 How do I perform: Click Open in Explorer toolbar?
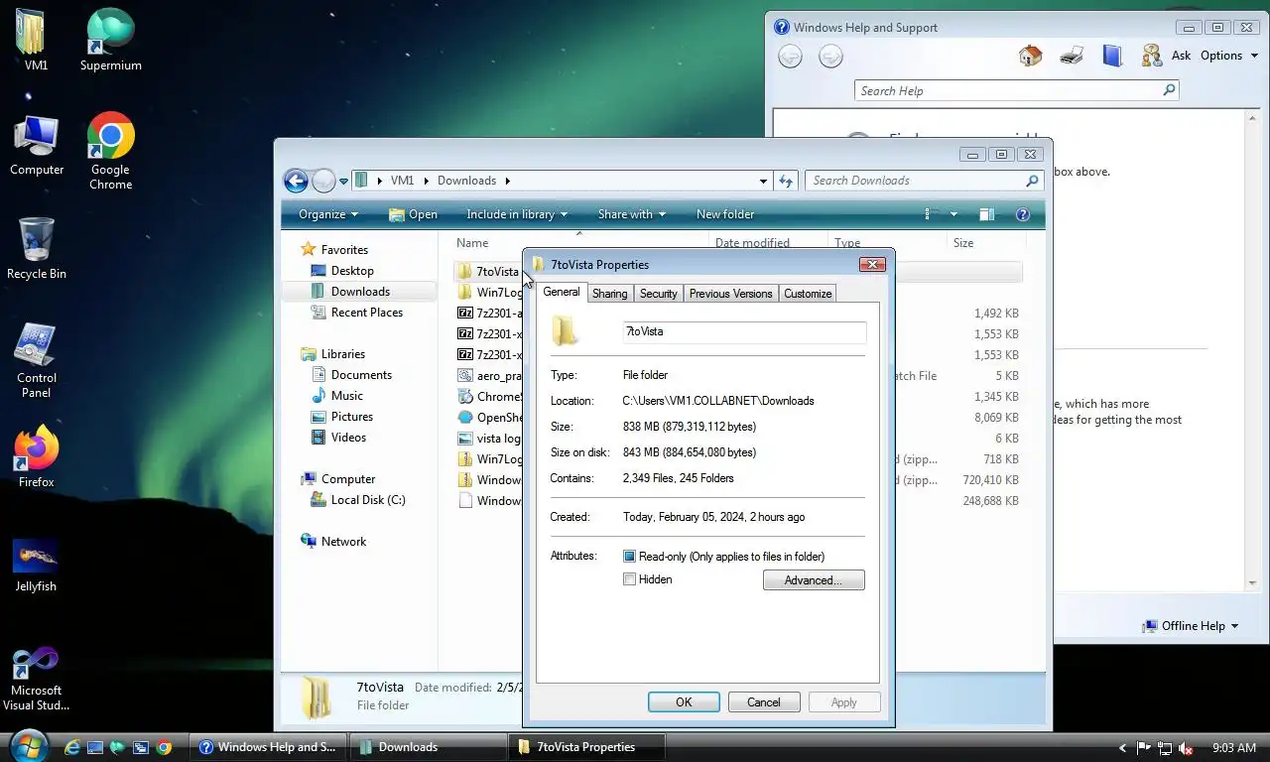[x=413, y=214]
